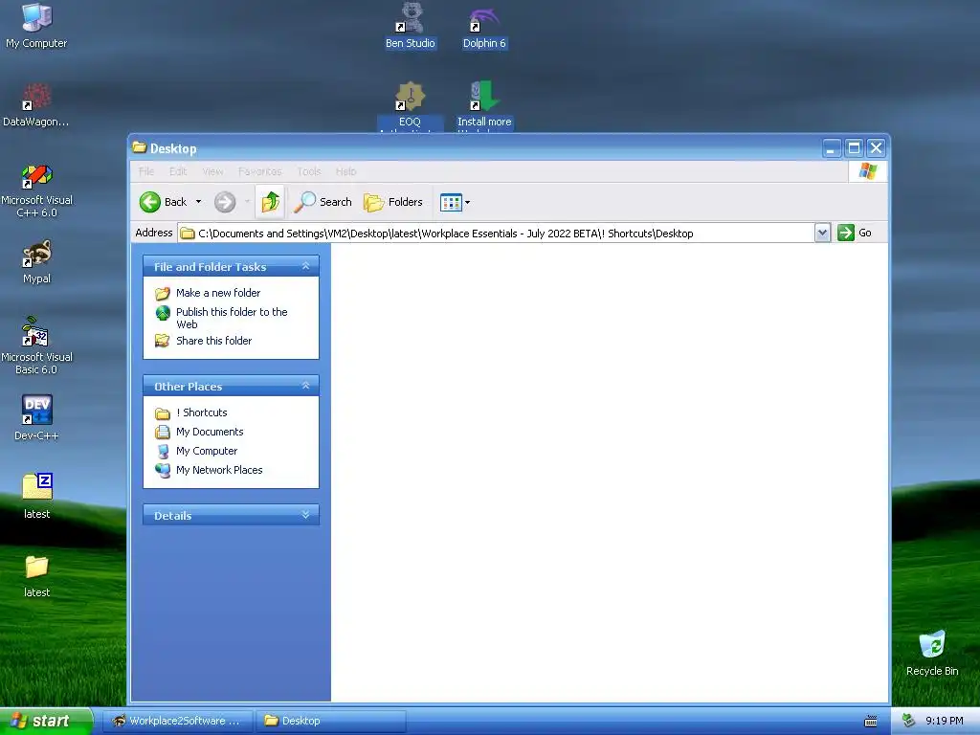Click the keyboard tray icon
980x735 pixels.
pyautogui.click(x=871, y=722)
